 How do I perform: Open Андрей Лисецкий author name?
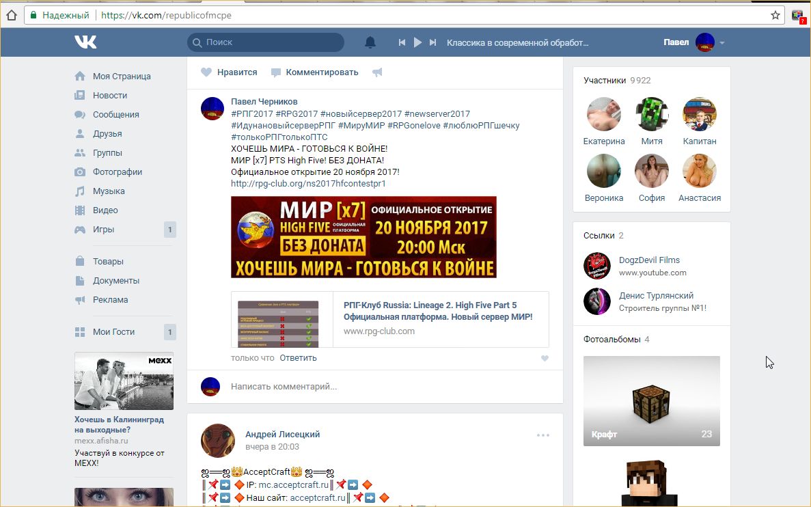click(x=282, y=434)
